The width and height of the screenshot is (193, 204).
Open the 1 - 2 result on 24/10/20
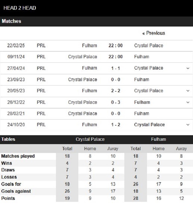(x=116, y=125)
